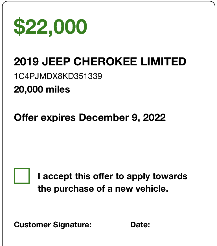Click the Offer expires December 9 line
This screenshot has width=217, height=246.
90,117
